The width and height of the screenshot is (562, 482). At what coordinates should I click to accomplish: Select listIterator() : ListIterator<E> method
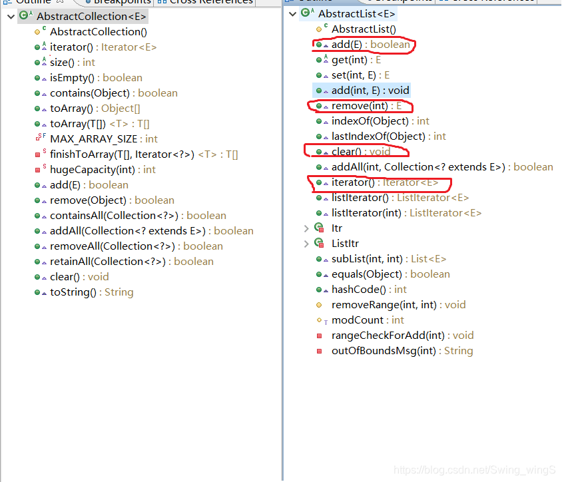click(x=400, y=198)
